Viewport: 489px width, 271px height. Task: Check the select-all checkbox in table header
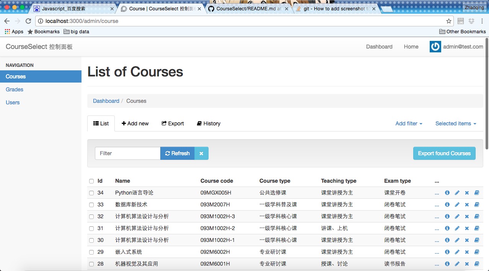pyautogui.click(x=91, y=181)
